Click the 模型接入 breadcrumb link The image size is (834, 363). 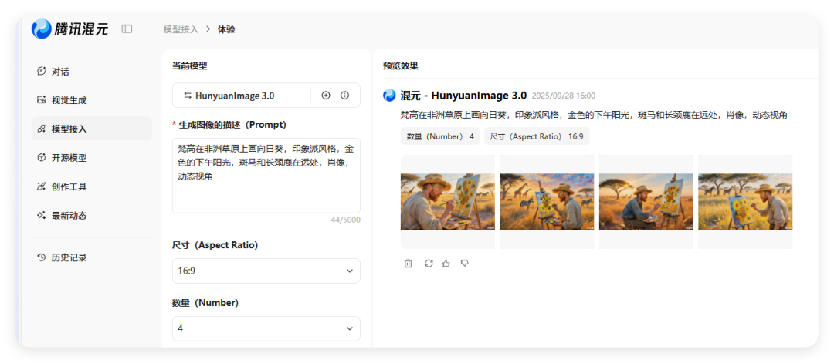[181, 29]
